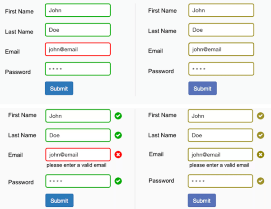The image size is (271, 209).
Task: Click the red error X icon beside Email
Action: tap(118, 154)
